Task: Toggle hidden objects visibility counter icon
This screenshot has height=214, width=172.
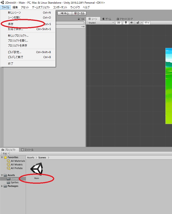Action: [x=147, y=23]
